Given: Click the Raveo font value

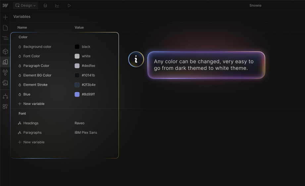Looking at the screenshot, I should [x=79, y=123].
